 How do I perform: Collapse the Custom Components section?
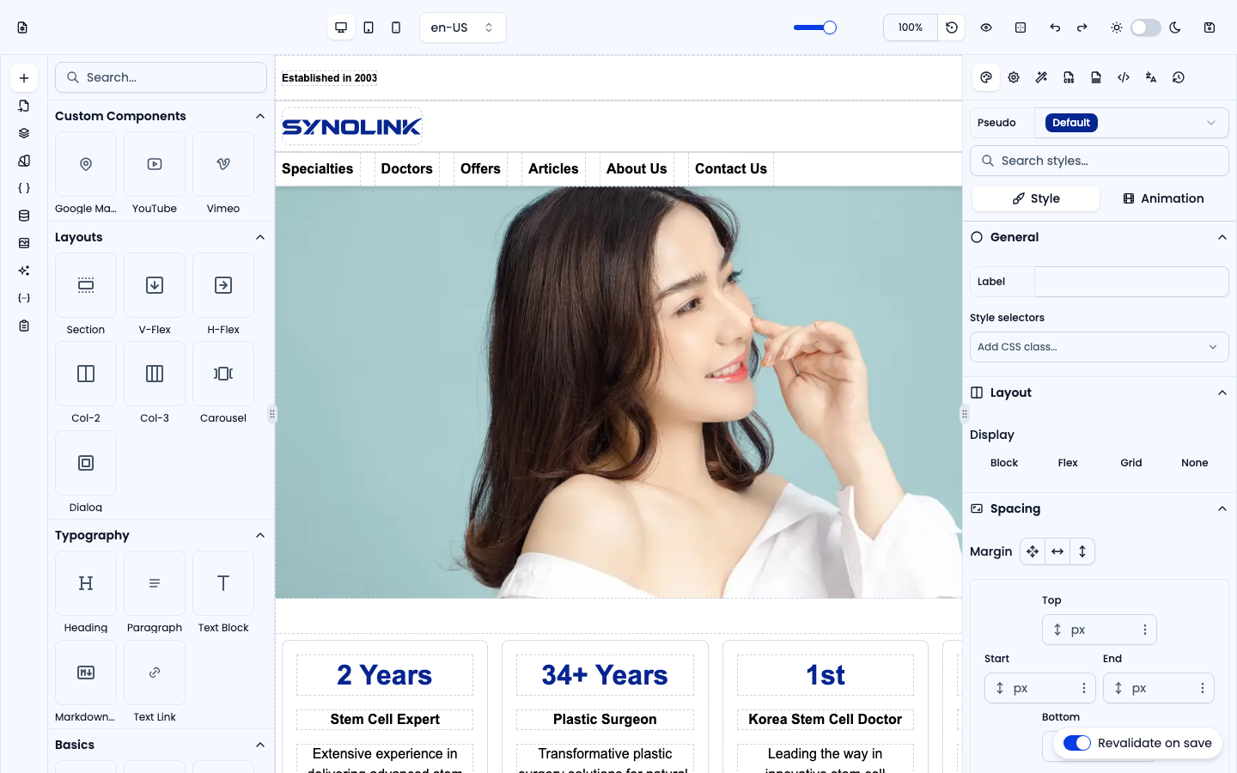click(x=260, y=116)
